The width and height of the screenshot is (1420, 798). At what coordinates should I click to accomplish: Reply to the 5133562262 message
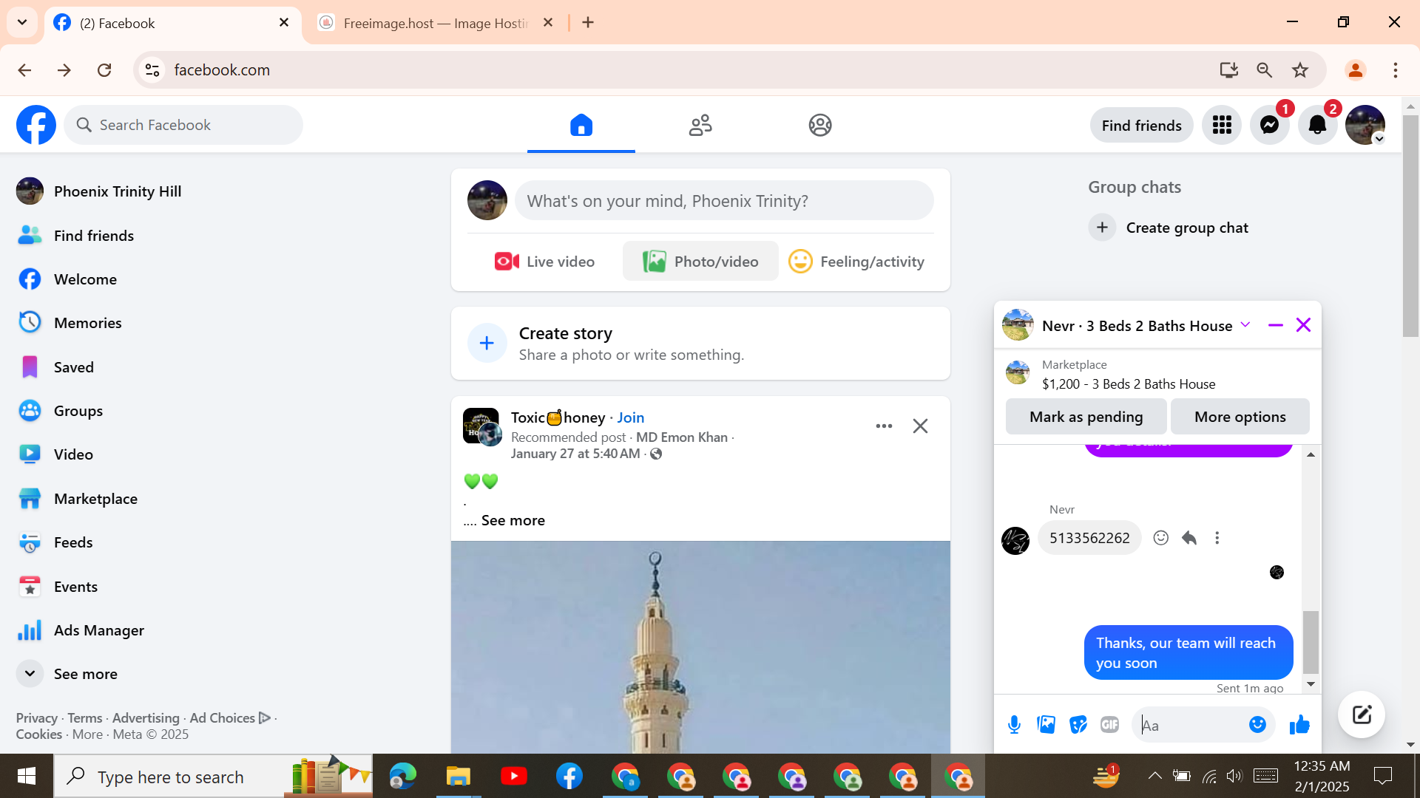tap(1189, 538)
